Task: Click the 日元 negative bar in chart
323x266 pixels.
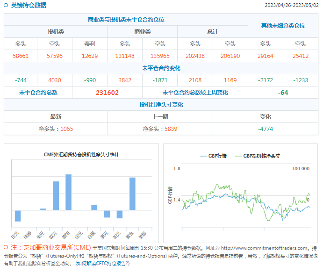Action: tap(18, 216)
